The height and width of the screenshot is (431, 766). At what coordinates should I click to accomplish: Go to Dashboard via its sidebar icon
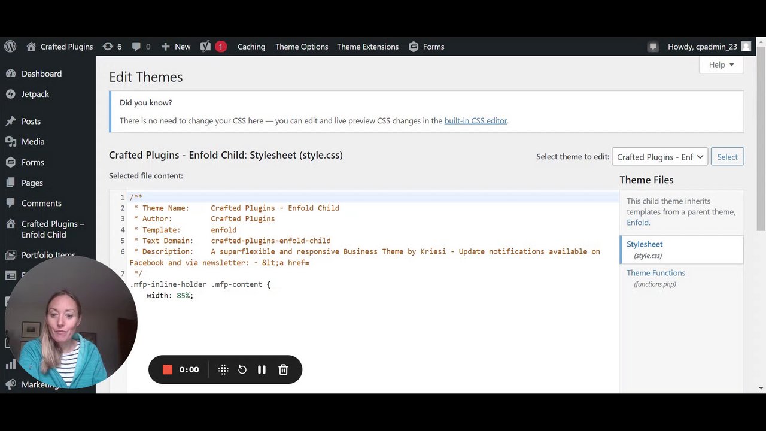point(10,74)
